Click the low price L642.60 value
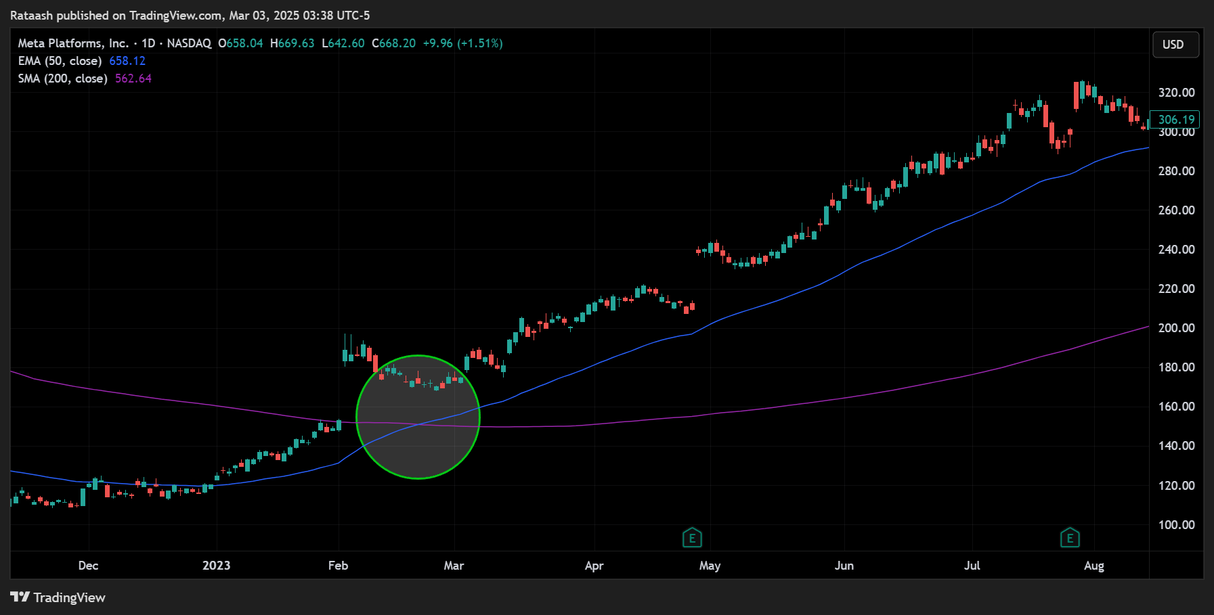1214x615 pixels. (343, 43)
